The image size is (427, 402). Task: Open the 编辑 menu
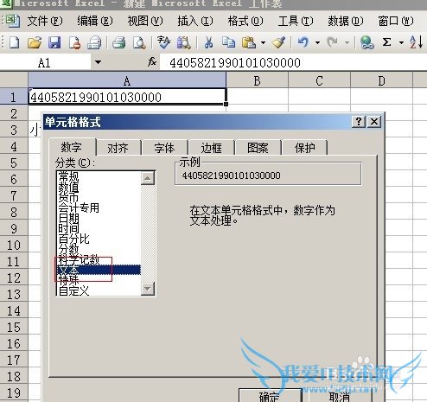95,21
